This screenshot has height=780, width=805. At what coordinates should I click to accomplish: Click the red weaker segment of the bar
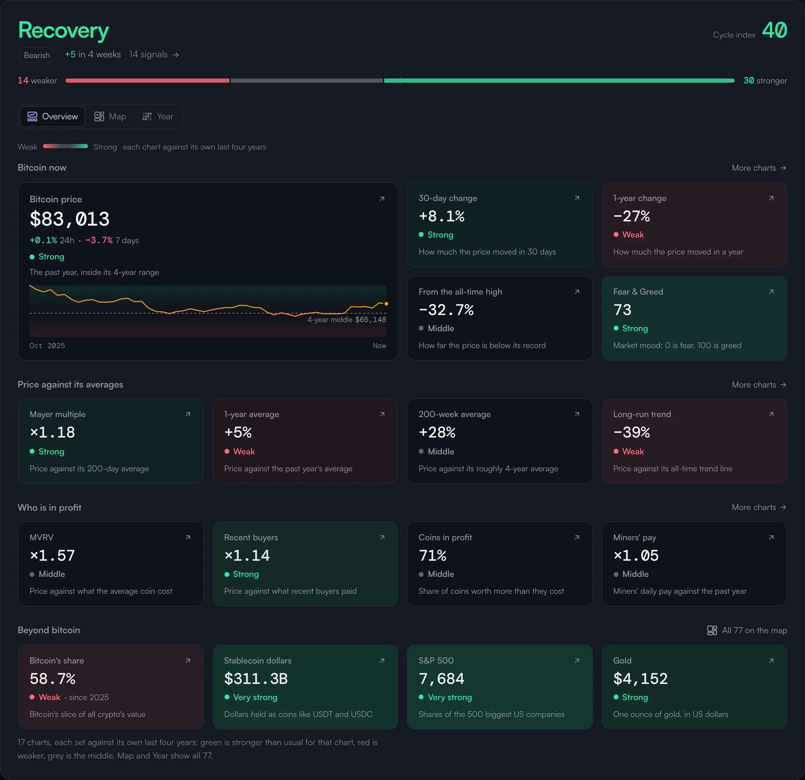click(x=147, y=81)
